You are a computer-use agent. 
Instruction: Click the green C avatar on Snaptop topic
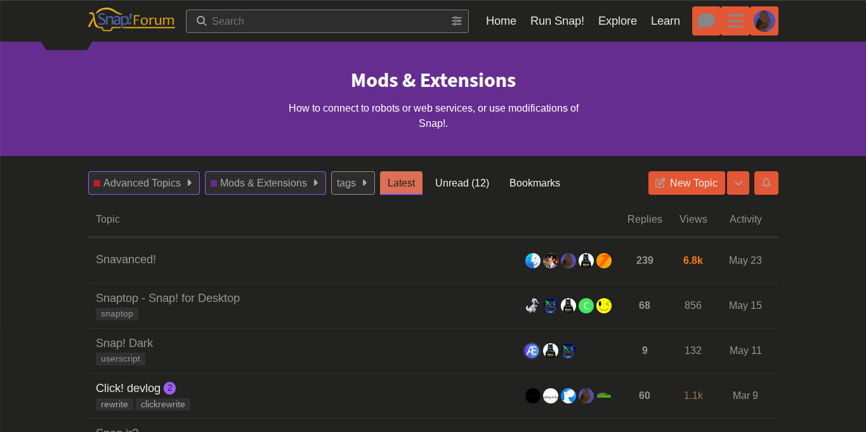click(586, 306)
